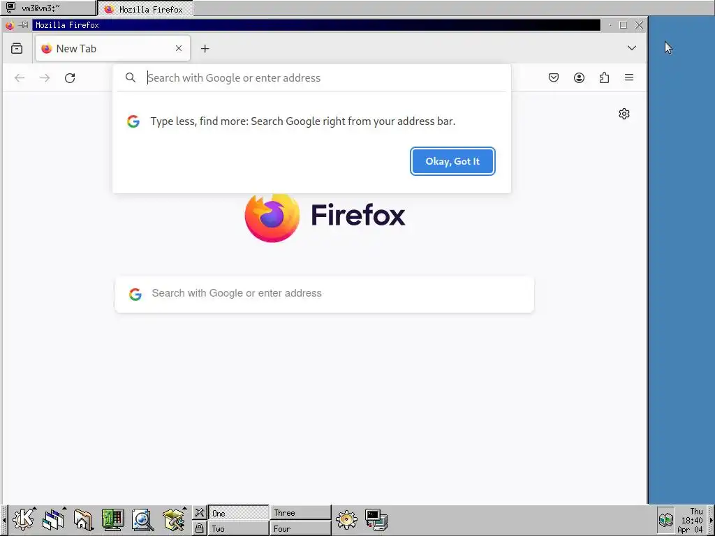Select the New Tab tab
The height and width of the screenshot is (536, 715).
[x=112, y=48]
